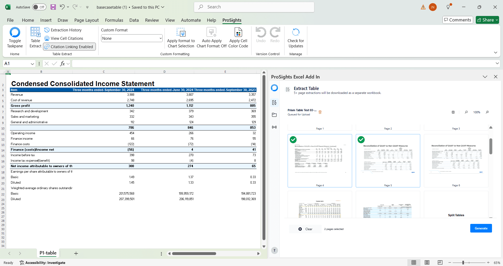Open the File menu
This screenshot has height=266, width=503.
coord(10,20)
